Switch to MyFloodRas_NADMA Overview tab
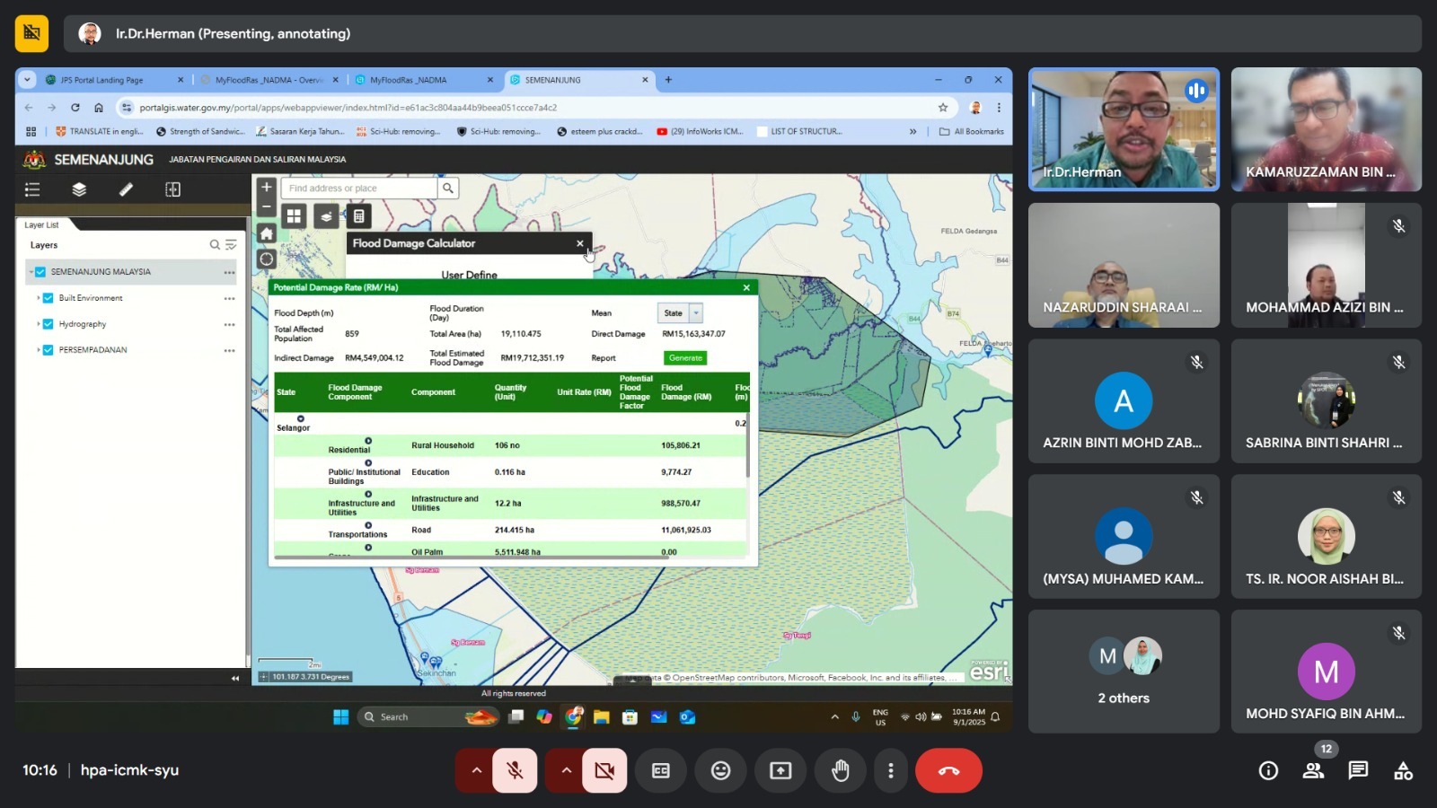 click(268, 80)
